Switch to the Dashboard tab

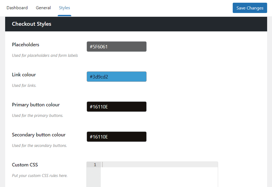click(17, 8)
